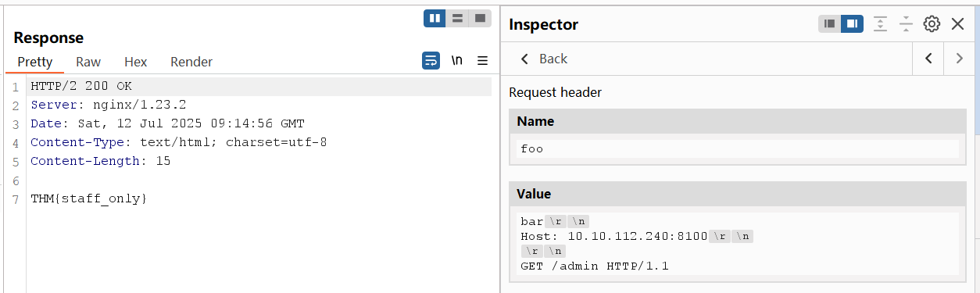
Task: Select the Hex tab
Action: tap(136, 62)
